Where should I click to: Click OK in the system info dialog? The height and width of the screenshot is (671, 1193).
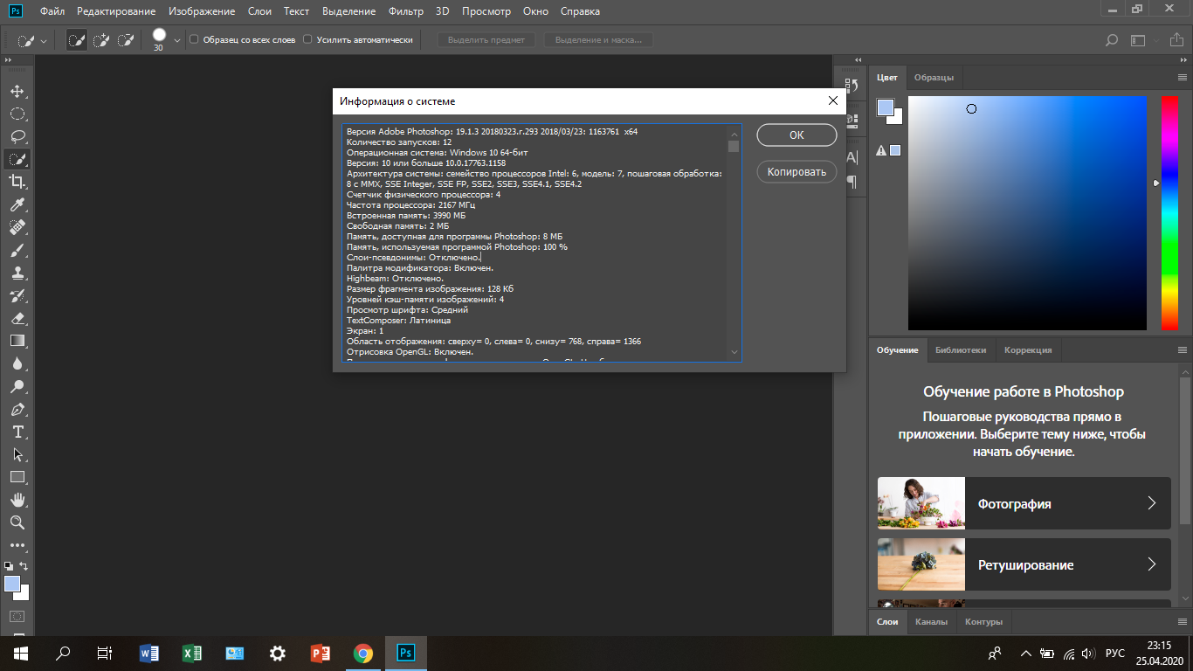pyautogui.click(x=796, y=135)
